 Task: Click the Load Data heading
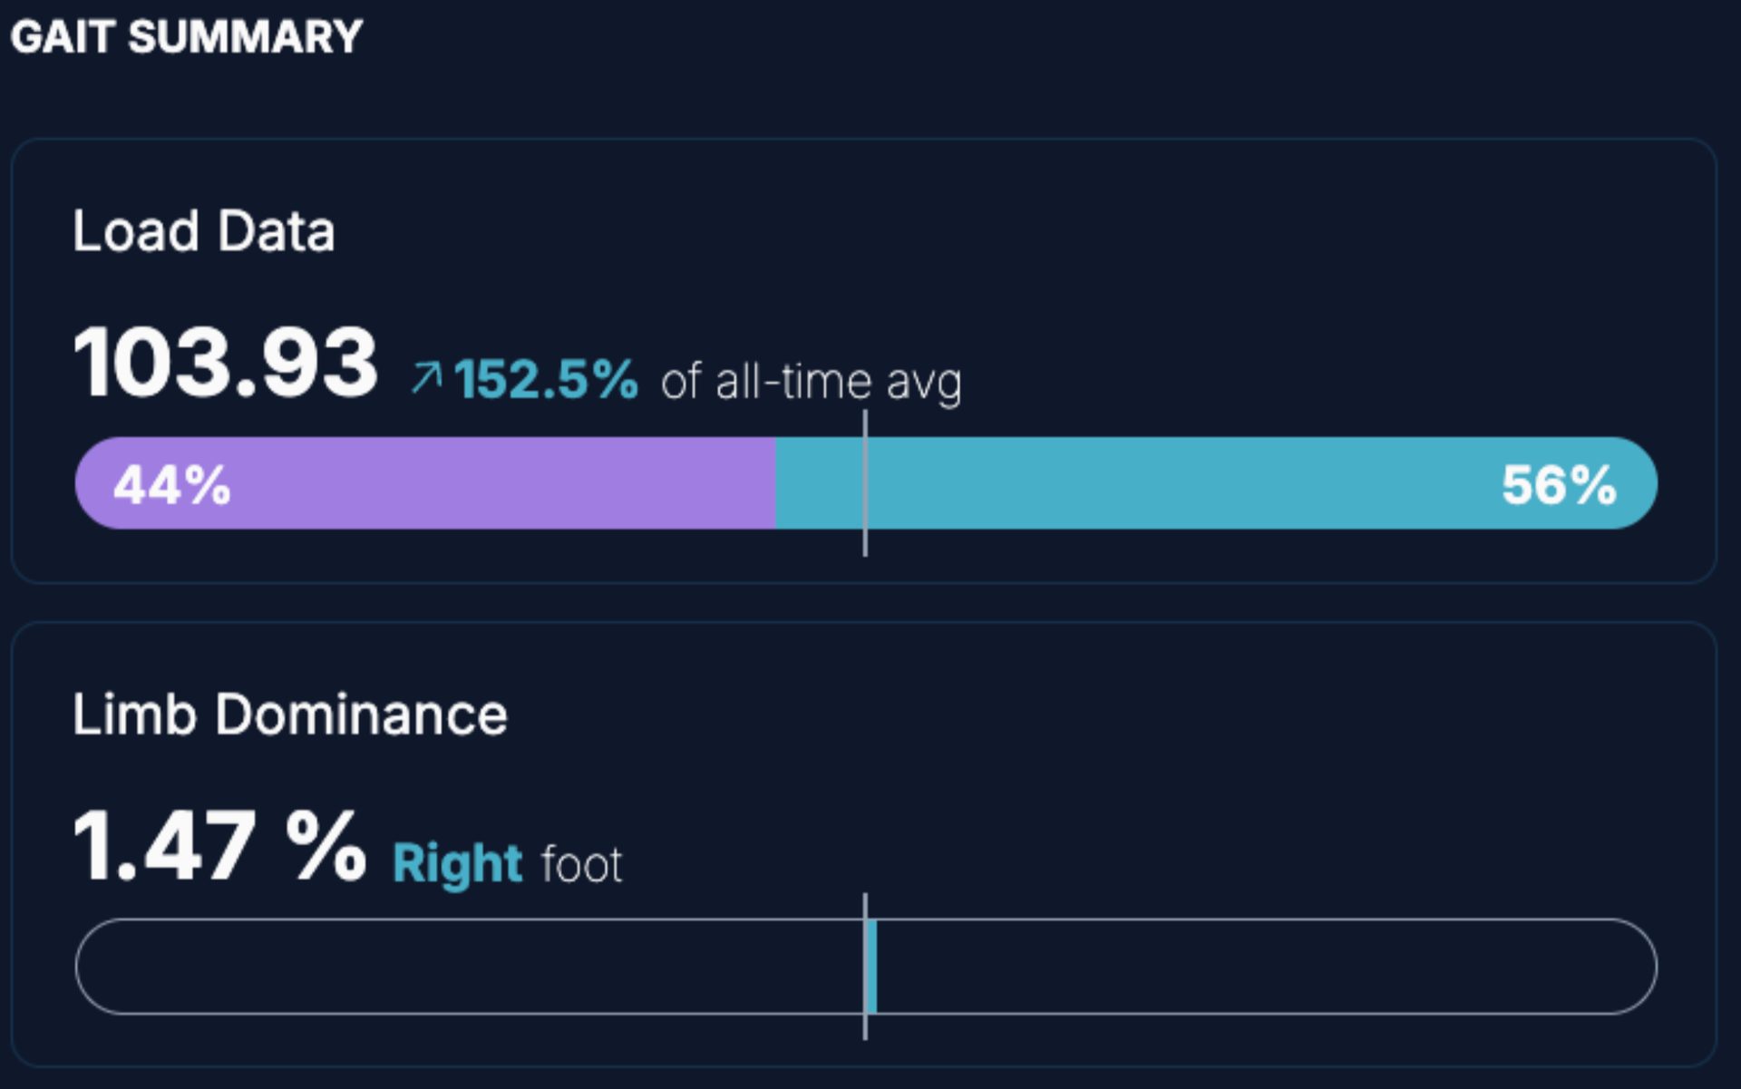click(204, 230)
